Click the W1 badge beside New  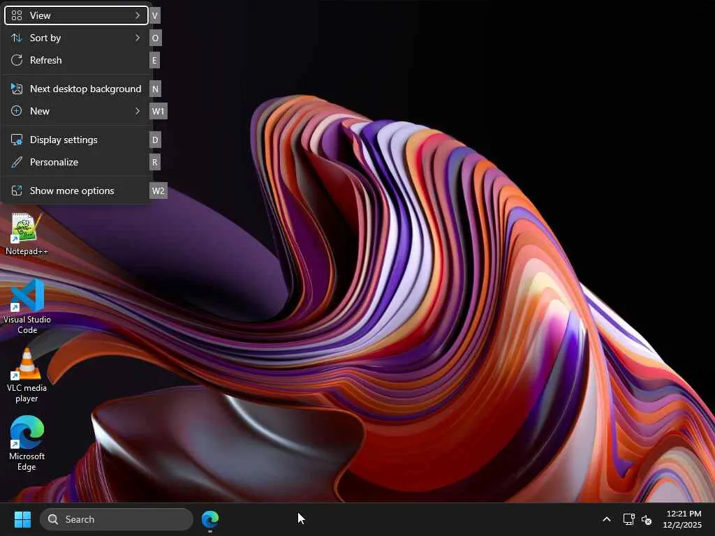pyautogui.click(x=159, y=111)
